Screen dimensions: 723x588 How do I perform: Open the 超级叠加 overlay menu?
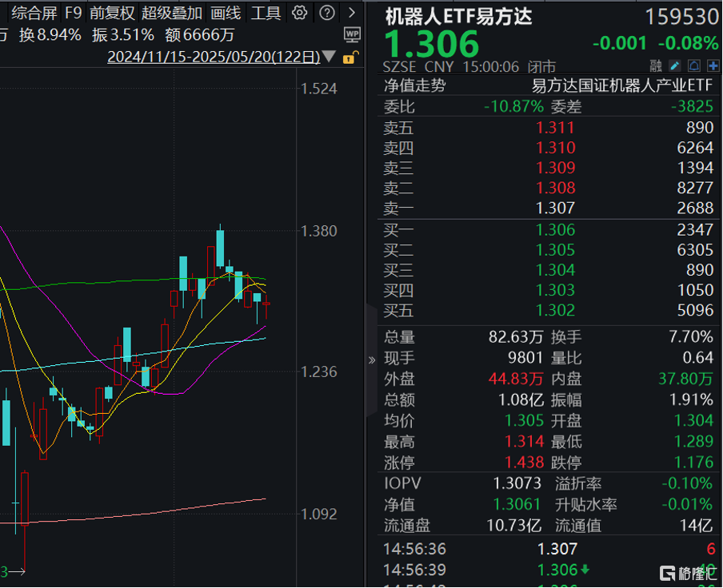pyautogui.click(x=172, y=13)
